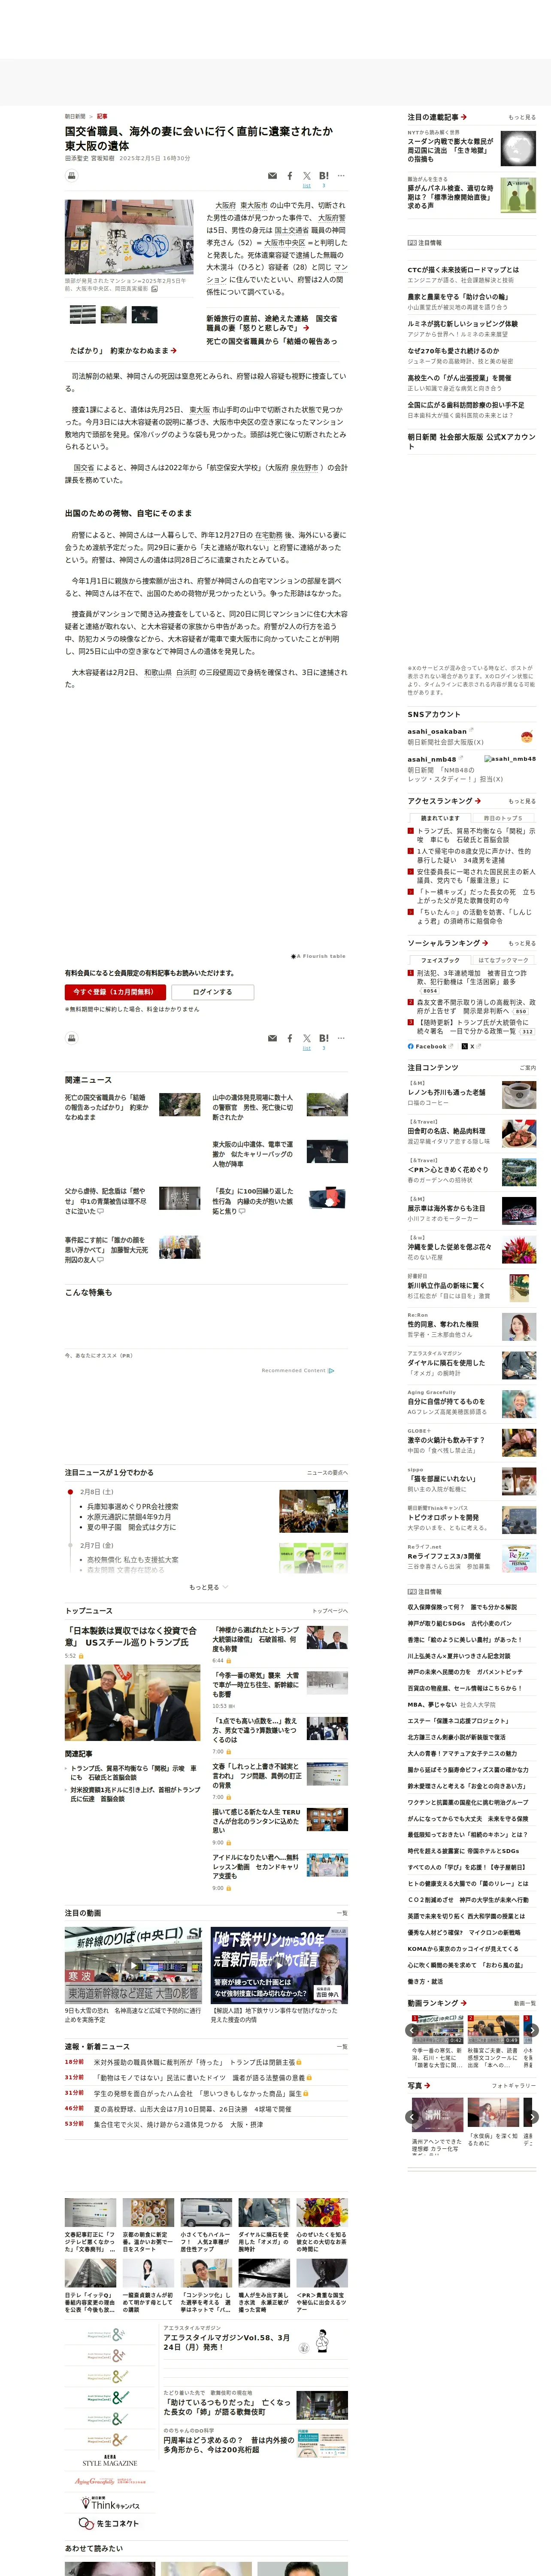Click red arrow beside 動画ランキング heading

click(464, 2003)
